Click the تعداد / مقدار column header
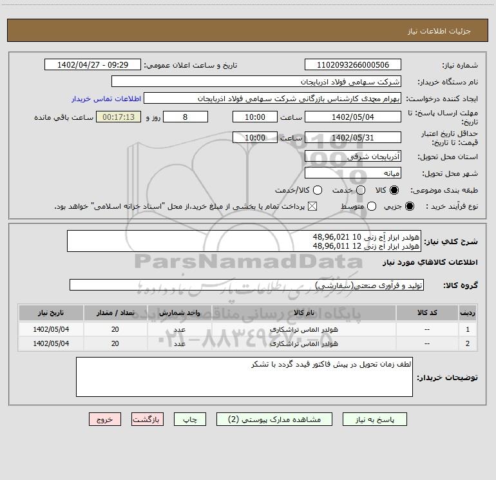This screenshot has height=480, width=496. tap(115, 312)
